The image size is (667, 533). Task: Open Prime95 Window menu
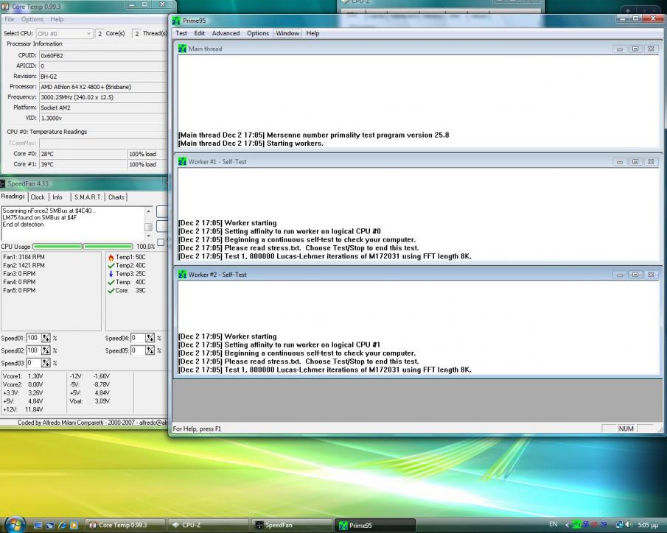click(287, 33)
